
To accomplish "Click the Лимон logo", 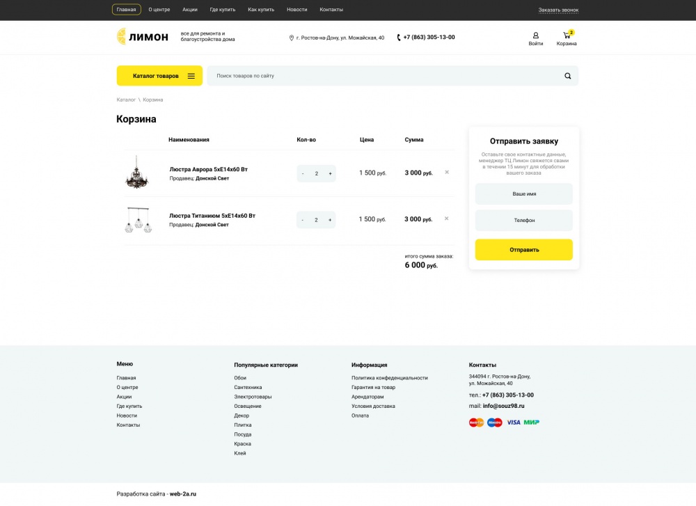I will tap(143, 37).
